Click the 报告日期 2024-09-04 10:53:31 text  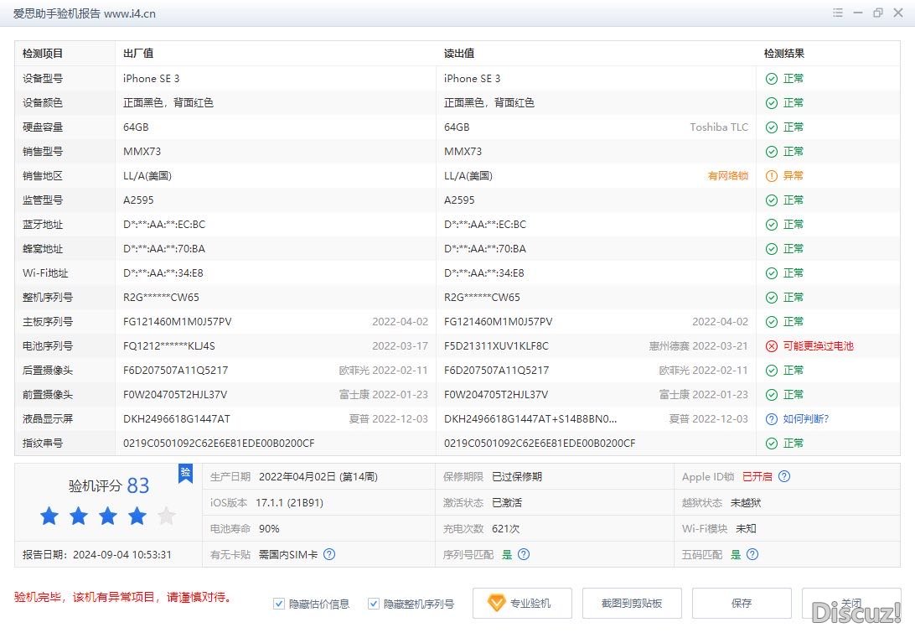click(x=97, y=555)
